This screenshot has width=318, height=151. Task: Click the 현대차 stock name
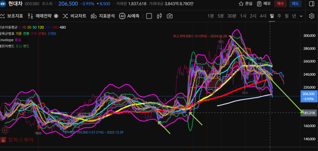15,4
